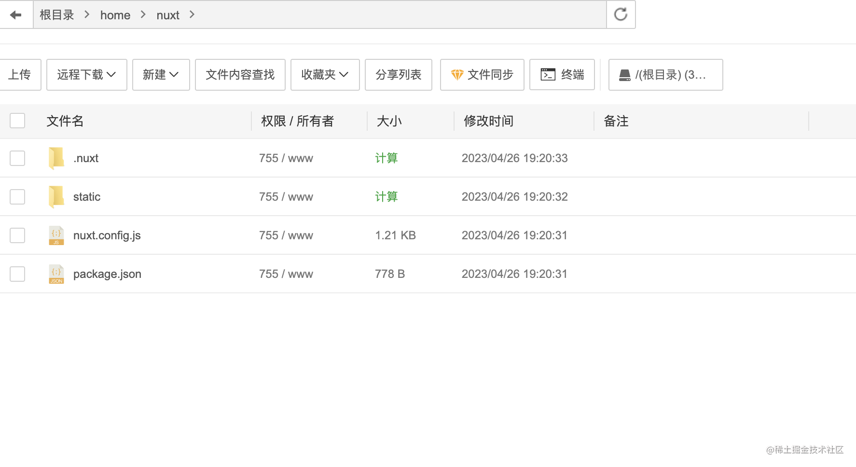Check the select-all checkbox in the header
The image size is (856, 467).
pyautogui.click(x=17, y=121)
